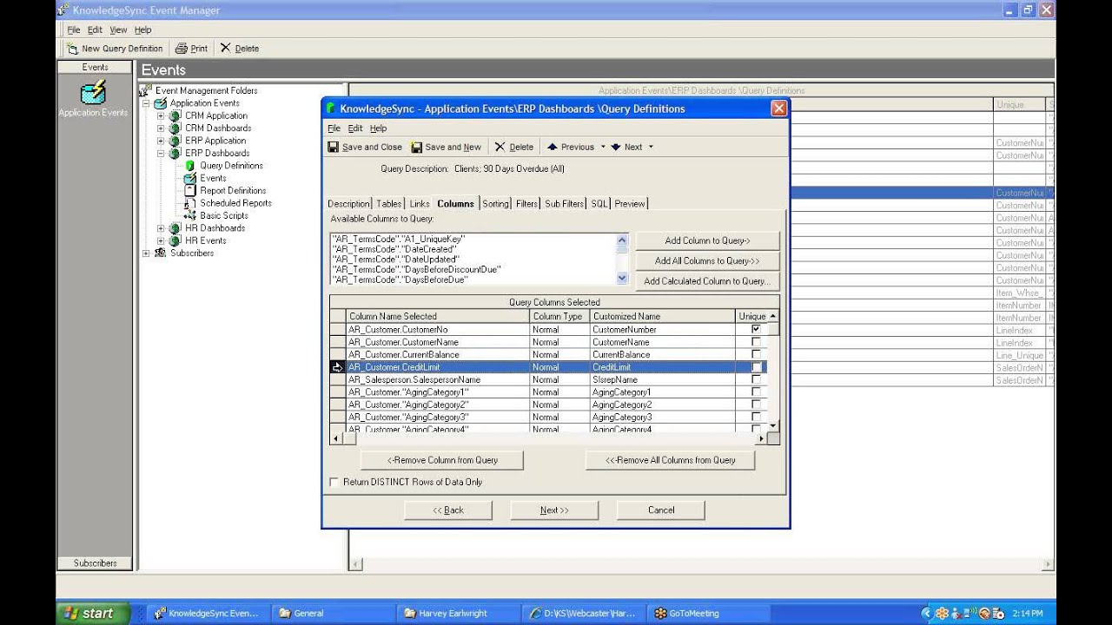1112x625 pixels.
Task: Check Unique for AgingCategory3 row
Action: tap(756, 418)
